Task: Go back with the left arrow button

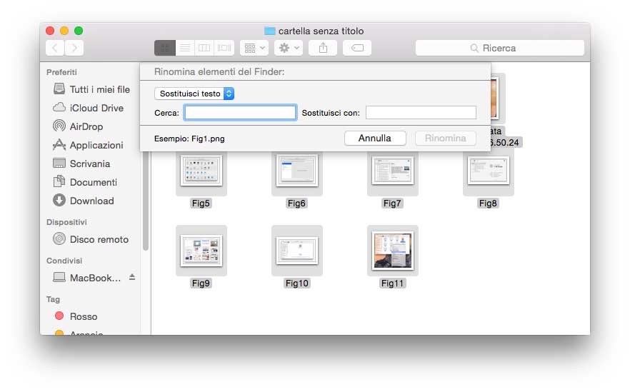Action: (55, 49)
